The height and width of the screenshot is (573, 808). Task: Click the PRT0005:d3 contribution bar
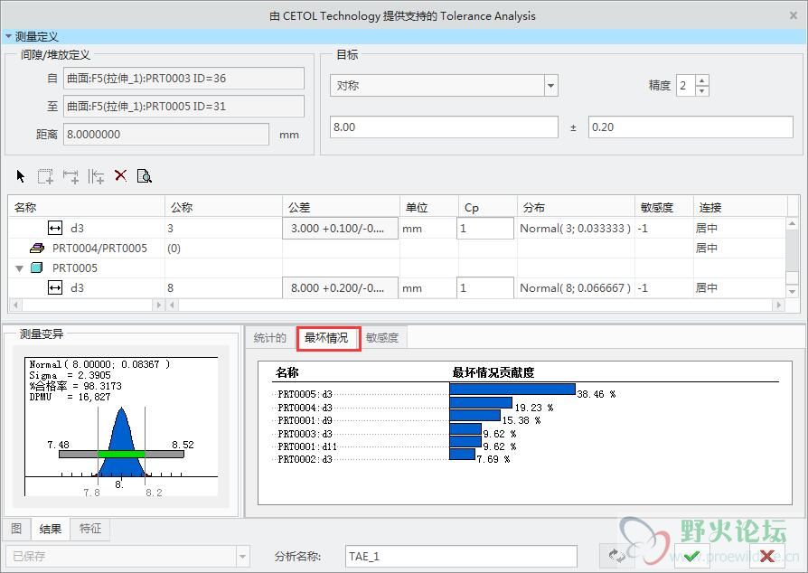(512, 389)
